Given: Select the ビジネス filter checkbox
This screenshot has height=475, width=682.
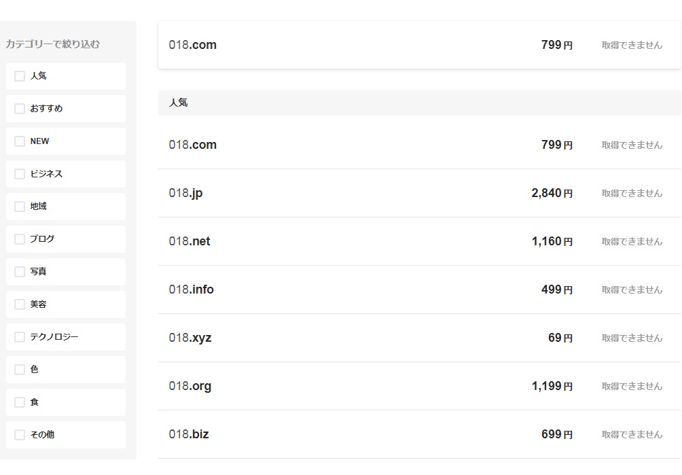Looking at the screenshot, I should coord(20,174).
